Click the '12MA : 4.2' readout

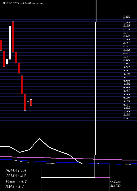pos(16,176)
